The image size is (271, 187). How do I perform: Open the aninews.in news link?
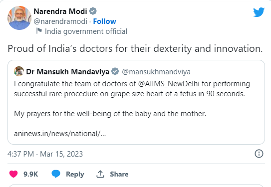[x=60, y=134]
